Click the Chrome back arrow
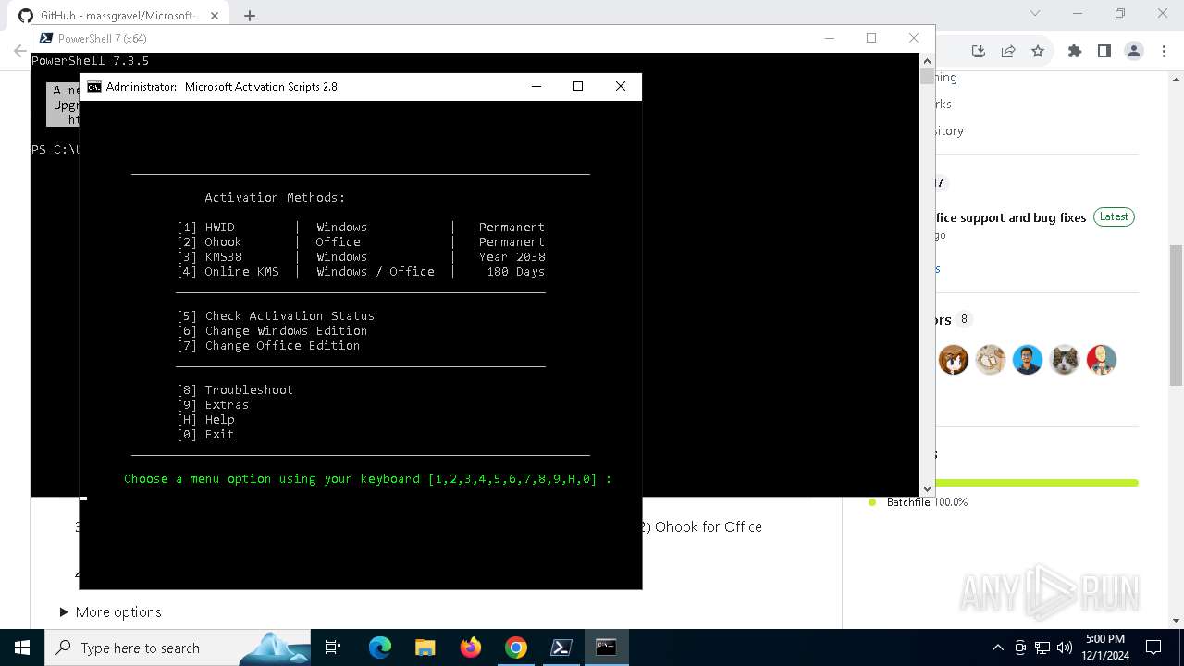The width and height of the screenshot is (1184, 666). click(x=19, y=51)
